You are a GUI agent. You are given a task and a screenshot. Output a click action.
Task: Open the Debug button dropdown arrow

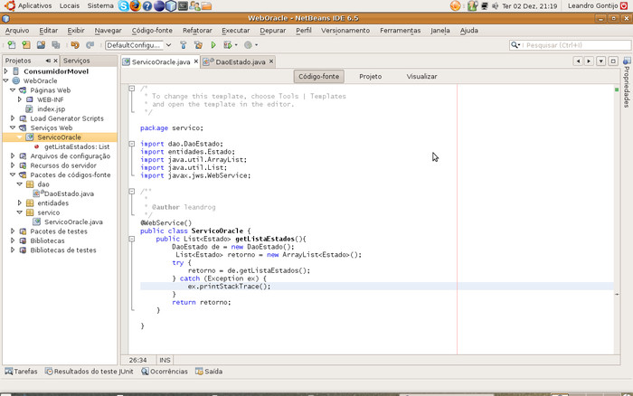(x=236, y=45)
